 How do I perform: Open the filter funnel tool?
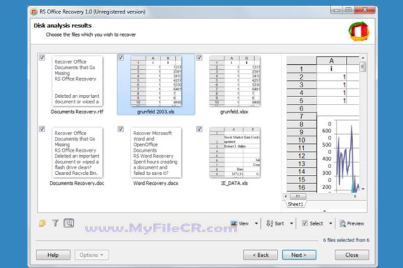click(55, 223)
